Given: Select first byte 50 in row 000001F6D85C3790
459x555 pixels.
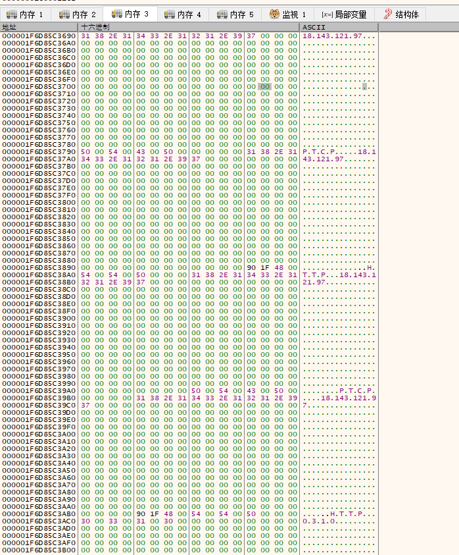Looking at the screenshot, I should click(85, 152).
